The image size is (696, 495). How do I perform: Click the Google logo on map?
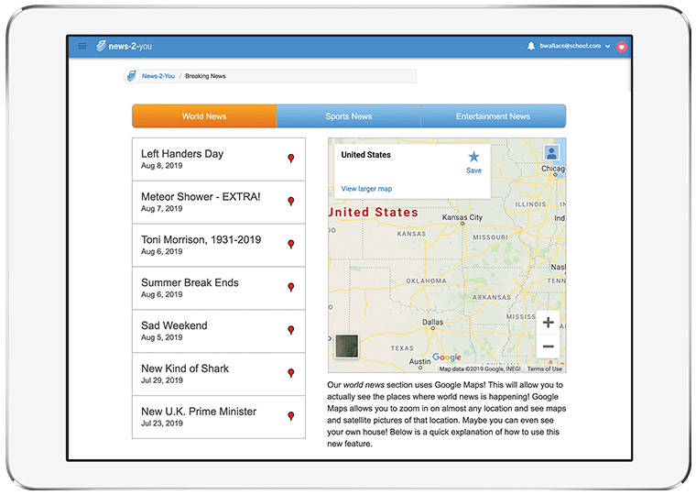point(447,357)
